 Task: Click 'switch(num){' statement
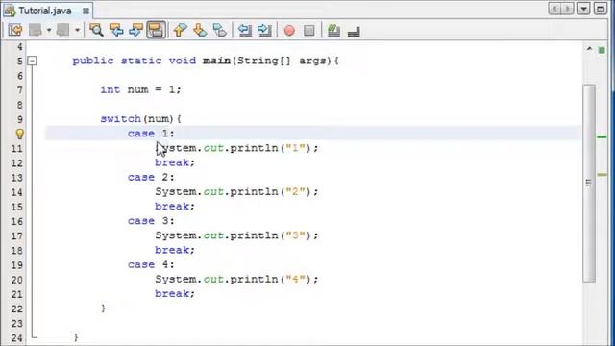(x=141, y=119)
